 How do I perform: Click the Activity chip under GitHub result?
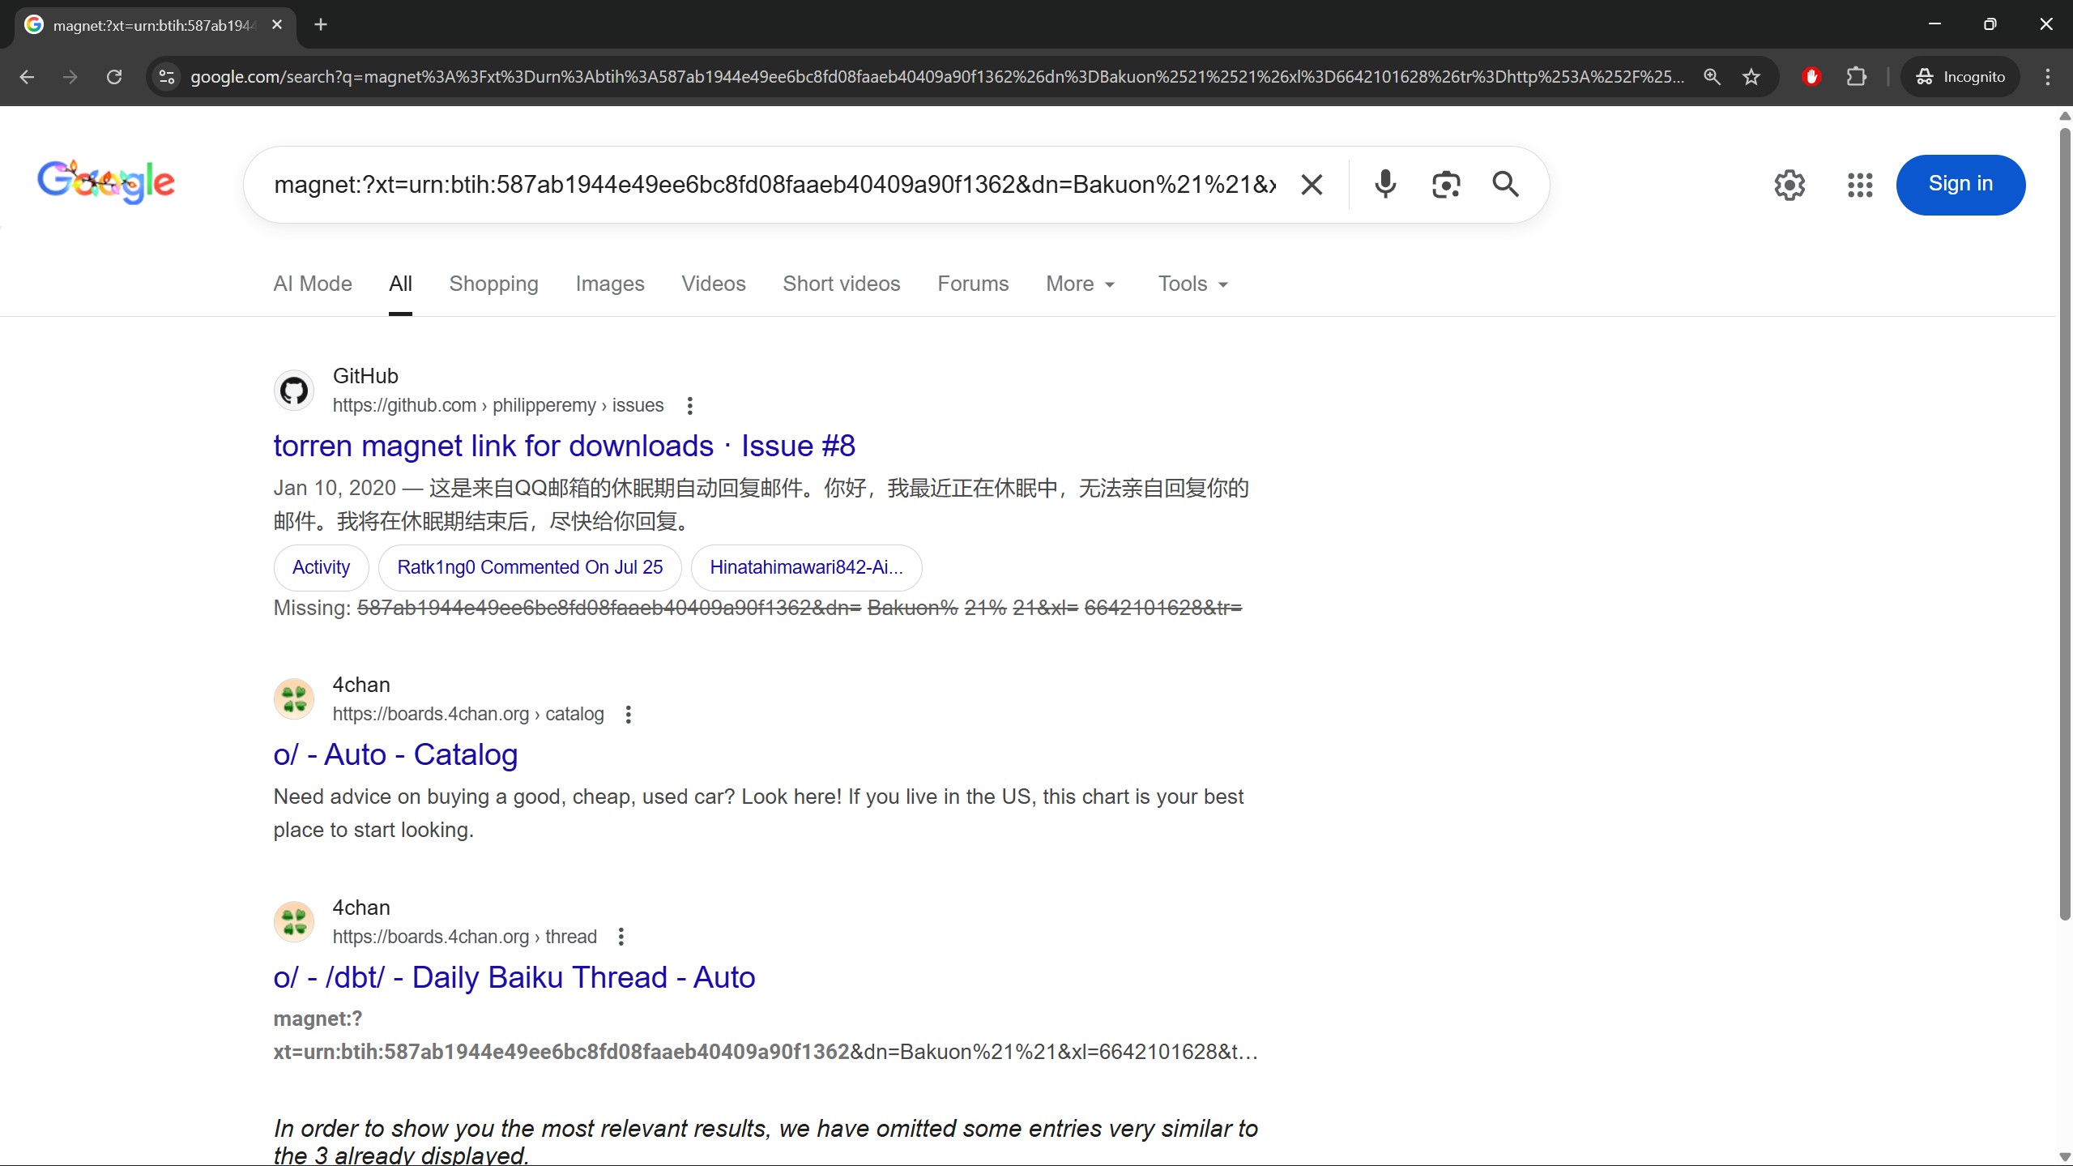[x=321, y=567]
